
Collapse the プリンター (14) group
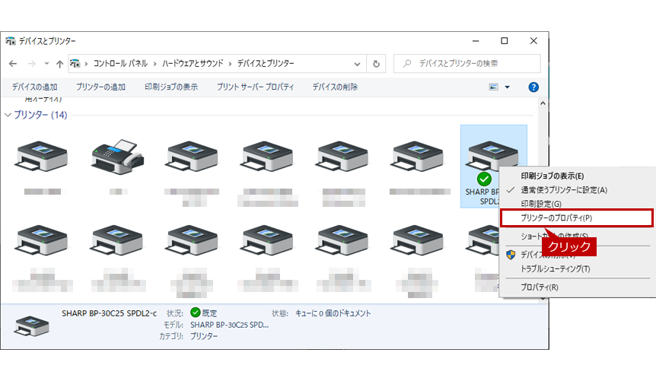coord(8,115)
